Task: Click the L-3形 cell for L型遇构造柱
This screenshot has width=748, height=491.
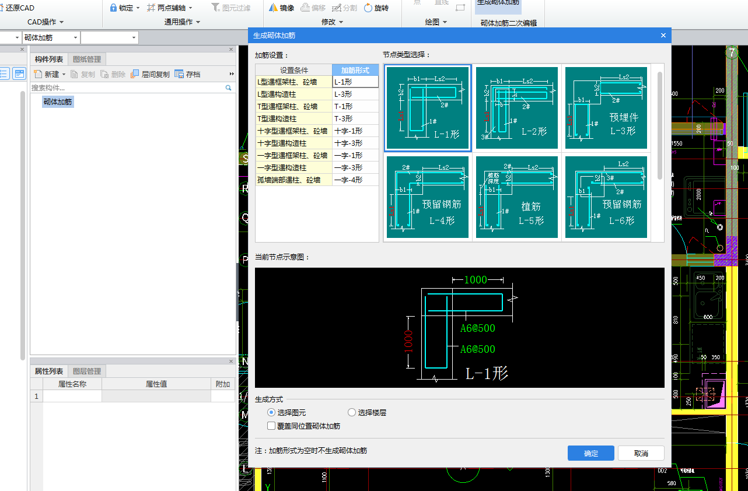Action: click(x=355, y=94)
